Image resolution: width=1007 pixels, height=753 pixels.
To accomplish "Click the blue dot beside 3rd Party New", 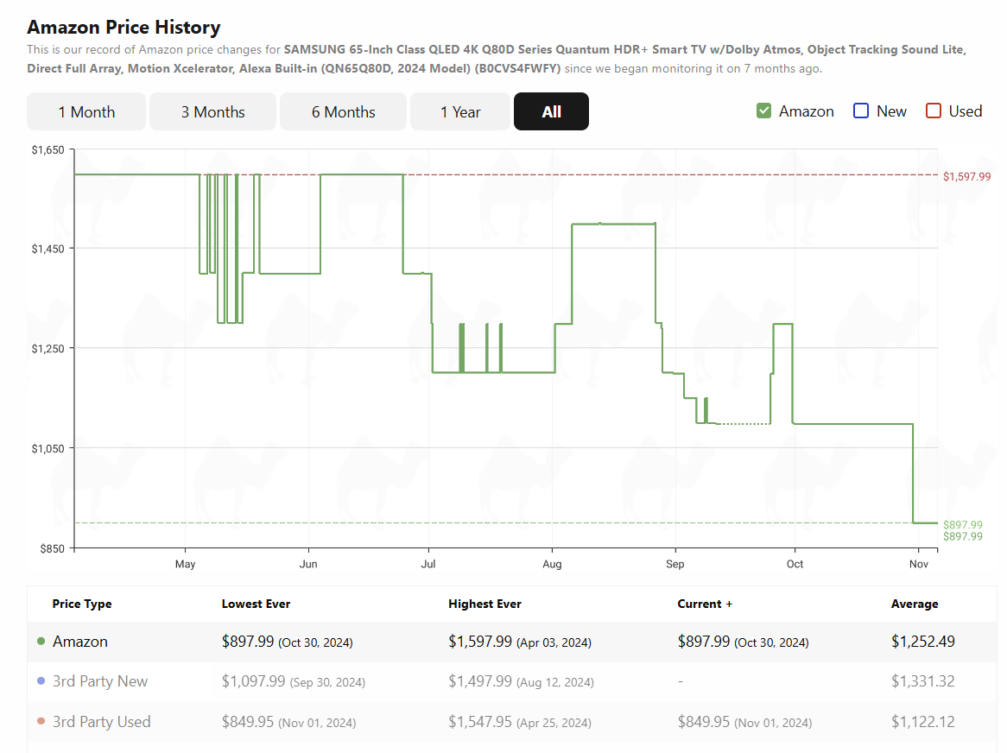I will (41, 681).
